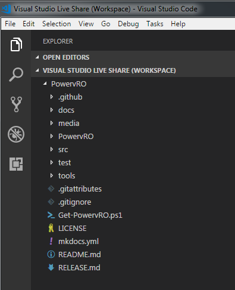
Task: Open the Debug view icon
Action: (16, 134)
